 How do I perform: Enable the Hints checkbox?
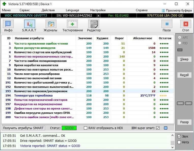[179, 142]
